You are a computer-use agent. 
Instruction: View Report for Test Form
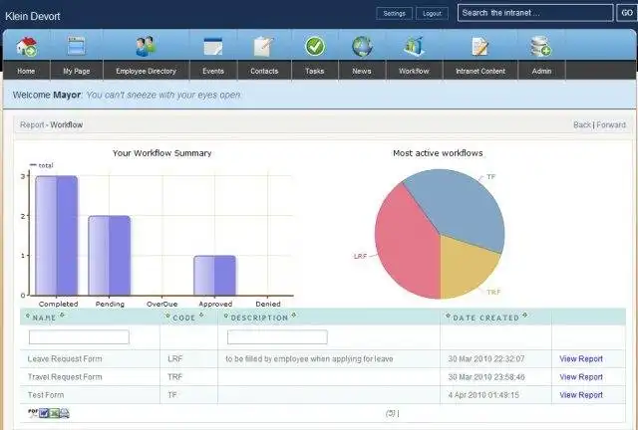point(581,394)
